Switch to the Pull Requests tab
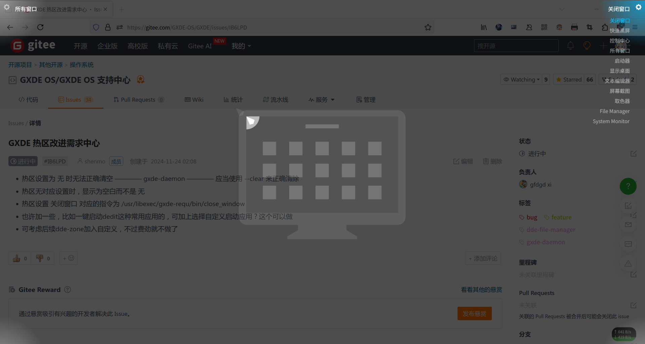 [x=139, y=100]
